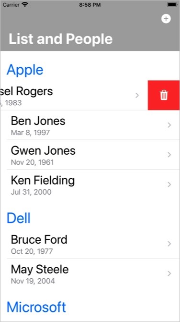Tap the Dell section header
Screen dimensions: 180x322
pyautogui.click(x=19, y=218)
